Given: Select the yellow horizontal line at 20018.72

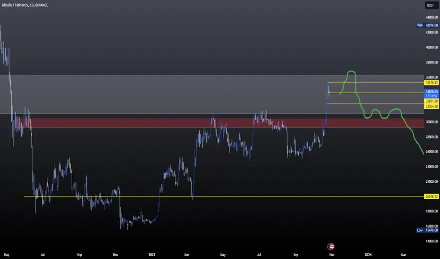Looking at the screenshot, I should pyautogui.click(x=224, y=196).
